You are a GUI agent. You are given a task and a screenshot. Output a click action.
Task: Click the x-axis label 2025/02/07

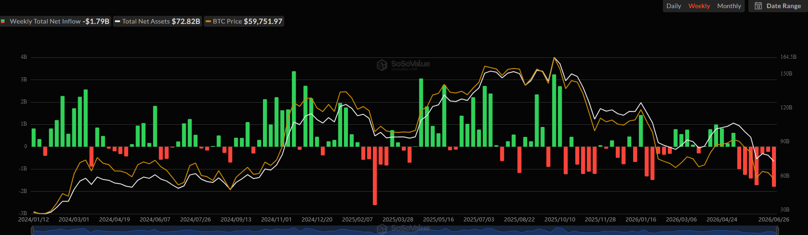click(357, 219)
